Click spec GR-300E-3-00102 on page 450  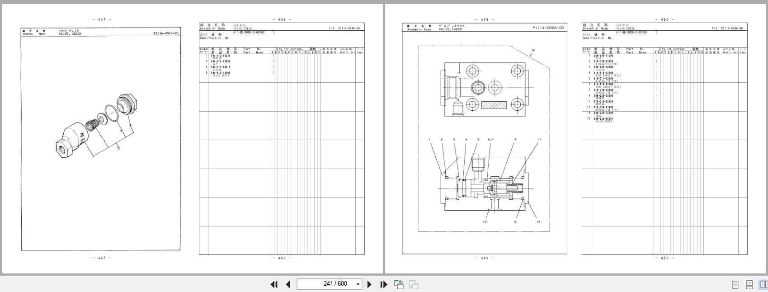point(634,33)
